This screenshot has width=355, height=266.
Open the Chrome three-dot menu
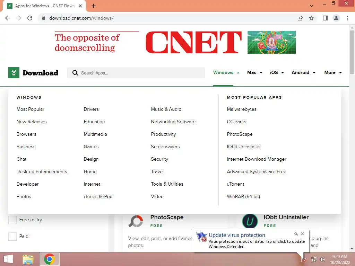[347, 18]
